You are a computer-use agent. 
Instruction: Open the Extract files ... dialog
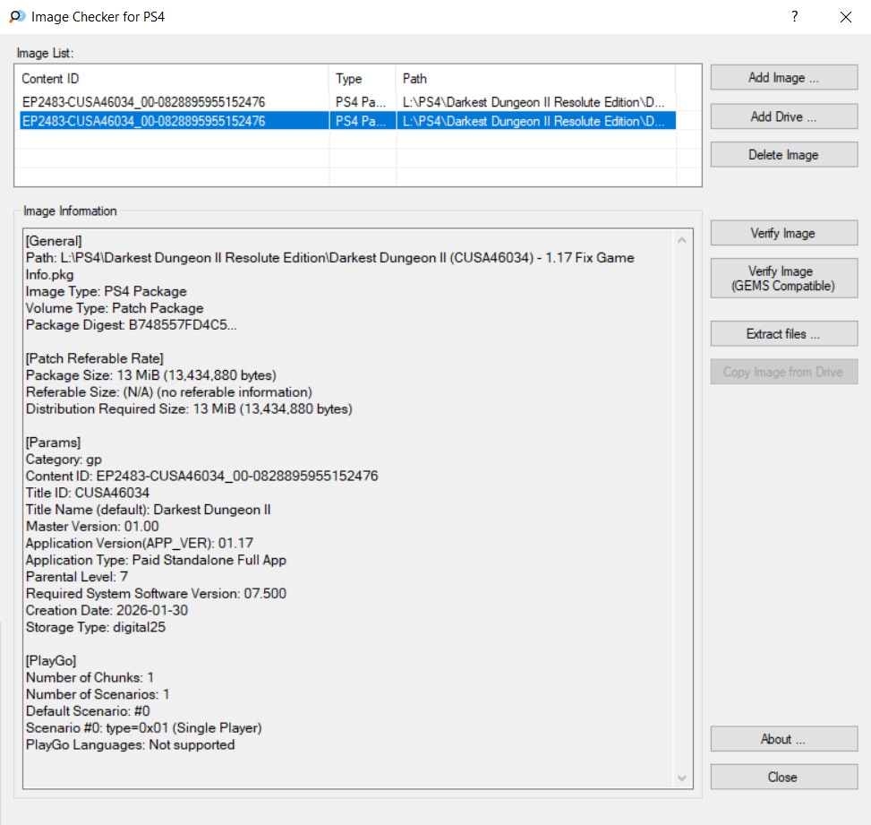(783, 334)
